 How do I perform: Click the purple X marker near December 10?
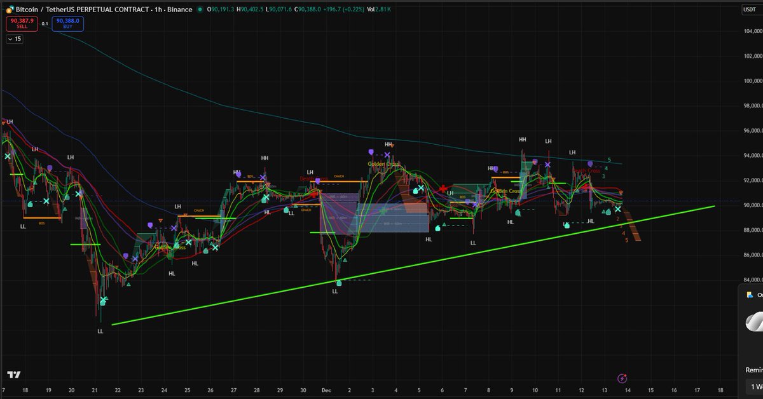click(547, 165)
